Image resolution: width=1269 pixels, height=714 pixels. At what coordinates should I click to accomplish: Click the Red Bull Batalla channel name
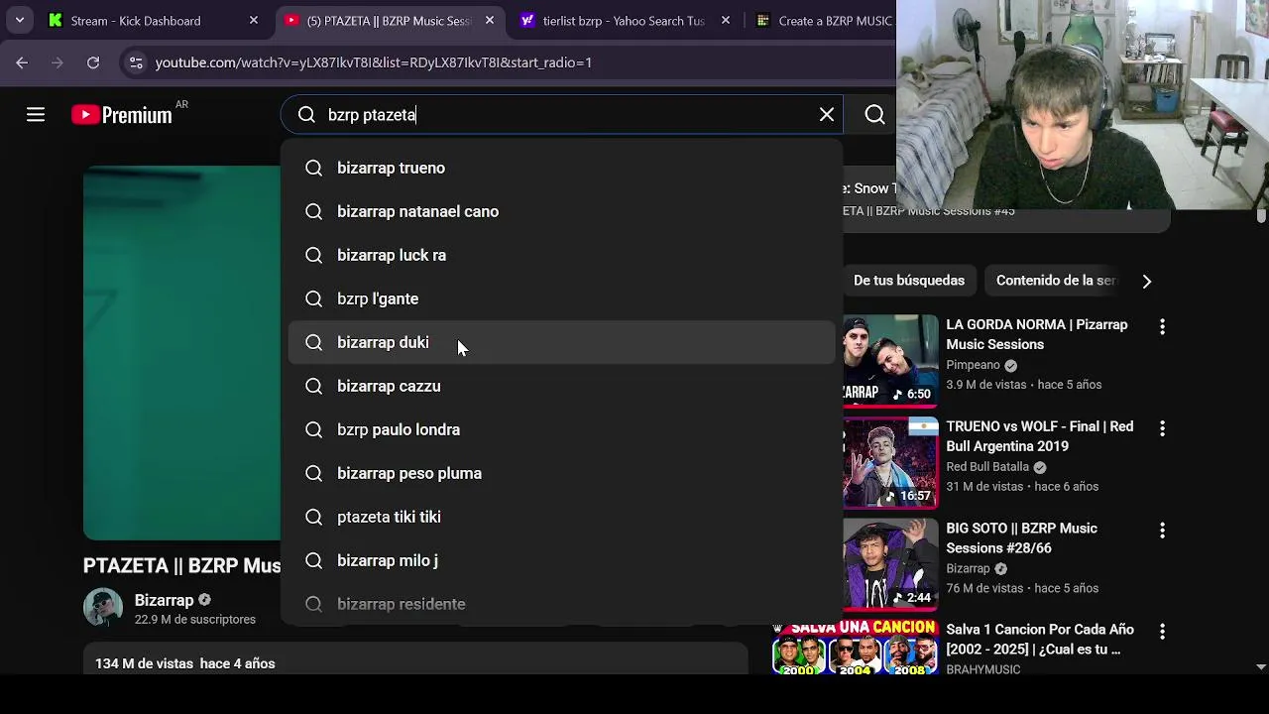[987, 467]
